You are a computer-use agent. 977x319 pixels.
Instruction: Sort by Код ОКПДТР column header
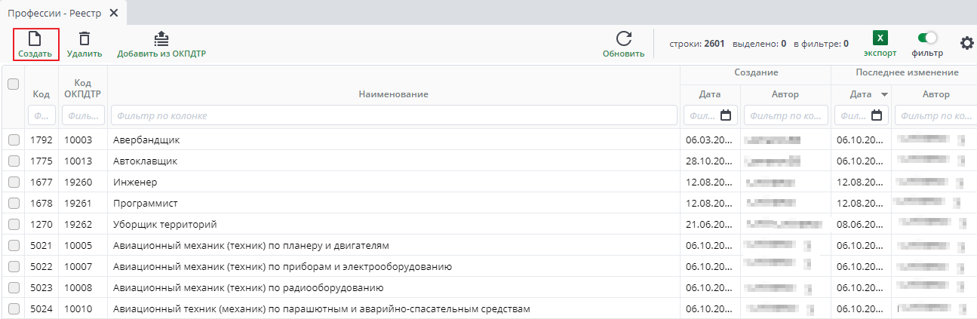coord(83,88)
